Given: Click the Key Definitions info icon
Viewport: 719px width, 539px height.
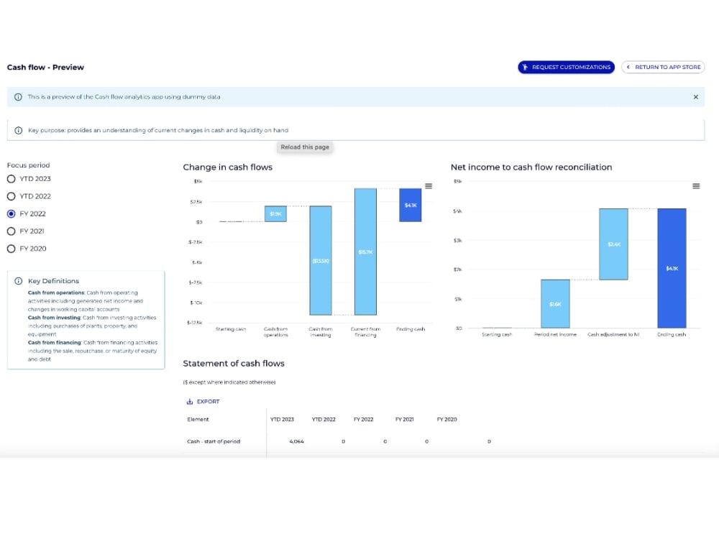Looking at the screenshot, I should pyautogui.click(x=18, y=280).
